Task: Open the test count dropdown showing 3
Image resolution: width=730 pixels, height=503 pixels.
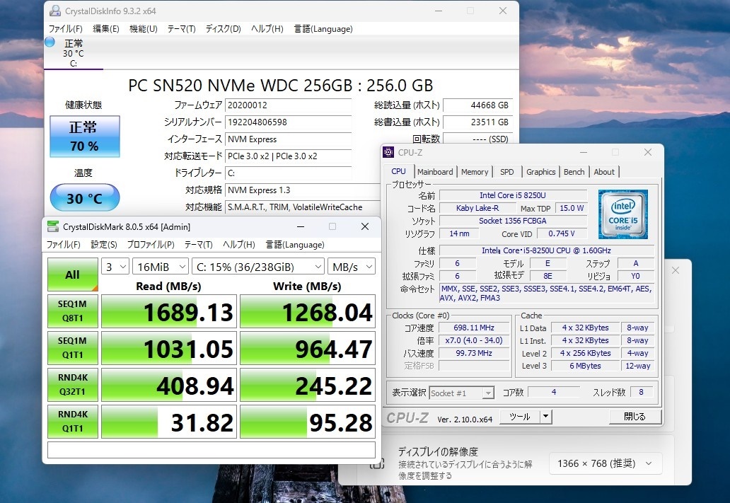Action: [115, 267]
